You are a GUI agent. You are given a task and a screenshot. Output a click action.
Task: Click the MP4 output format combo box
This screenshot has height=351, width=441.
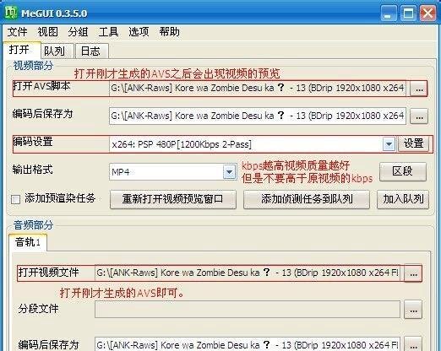pos(172,172)
